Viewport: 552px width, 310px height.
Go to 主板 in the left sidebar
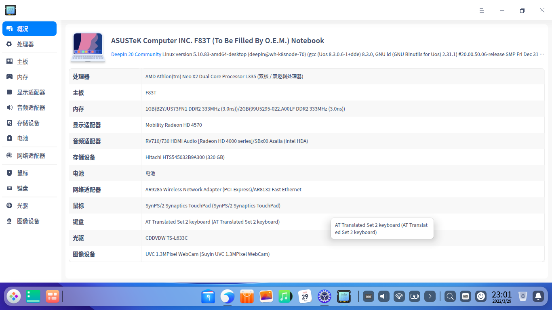click(29, 61)
